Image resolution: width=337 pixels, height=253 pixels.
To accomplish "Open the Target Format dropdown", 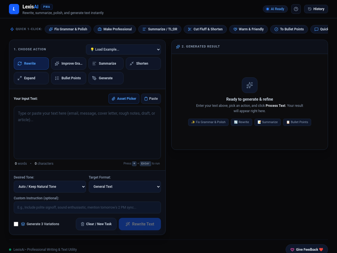I will (x=125, y=187).
